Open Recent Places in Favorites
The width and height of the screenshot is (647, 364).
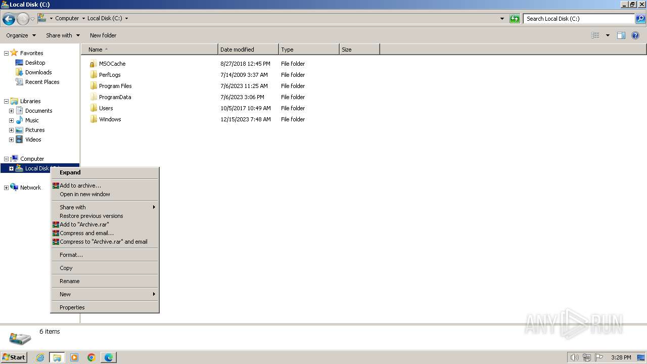tap(42, 82)
